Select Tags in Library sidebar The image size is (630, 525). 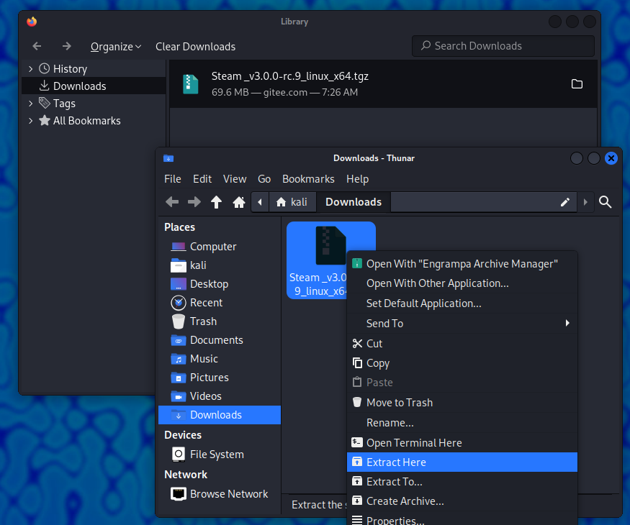[x=64, y=104]
